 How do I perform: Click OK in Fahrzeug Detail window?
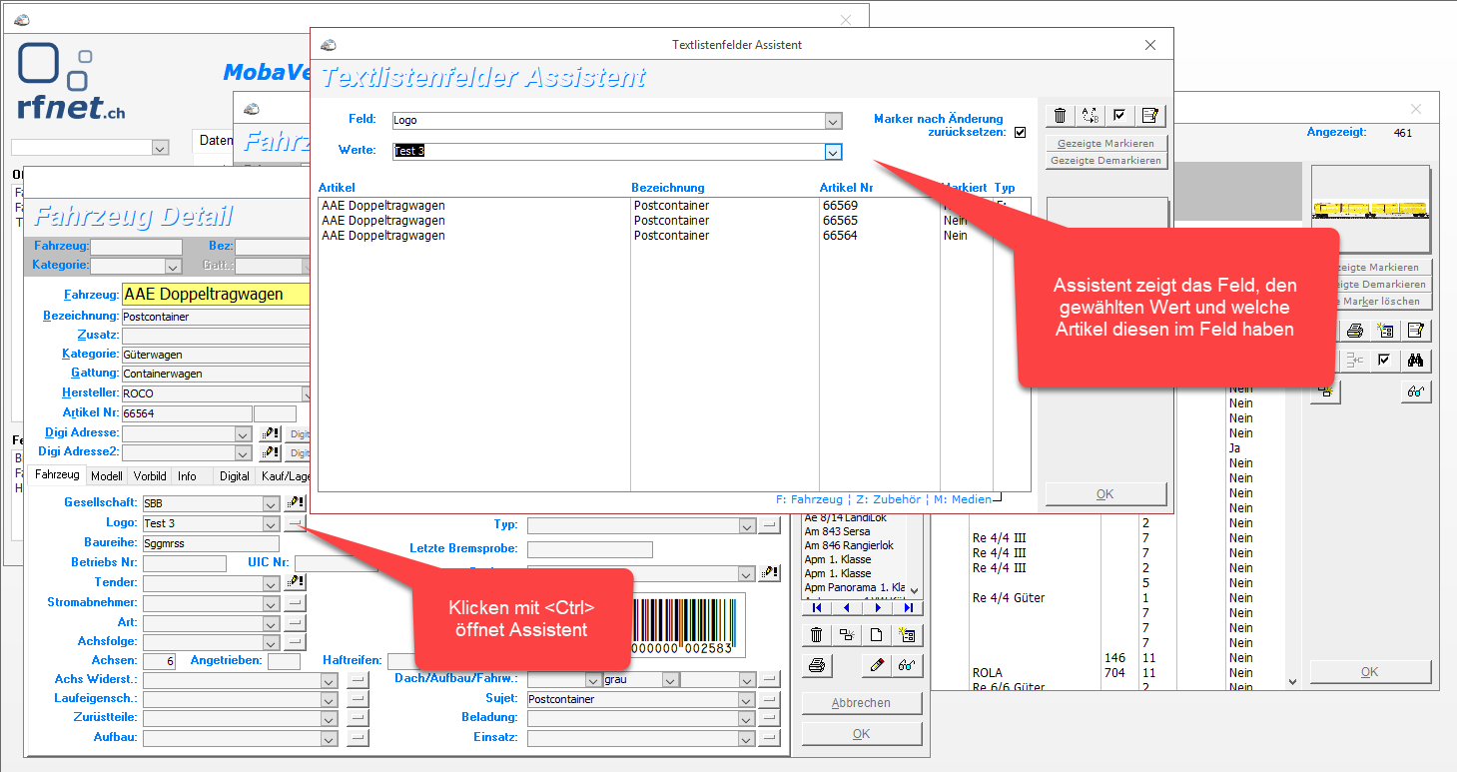861,734
